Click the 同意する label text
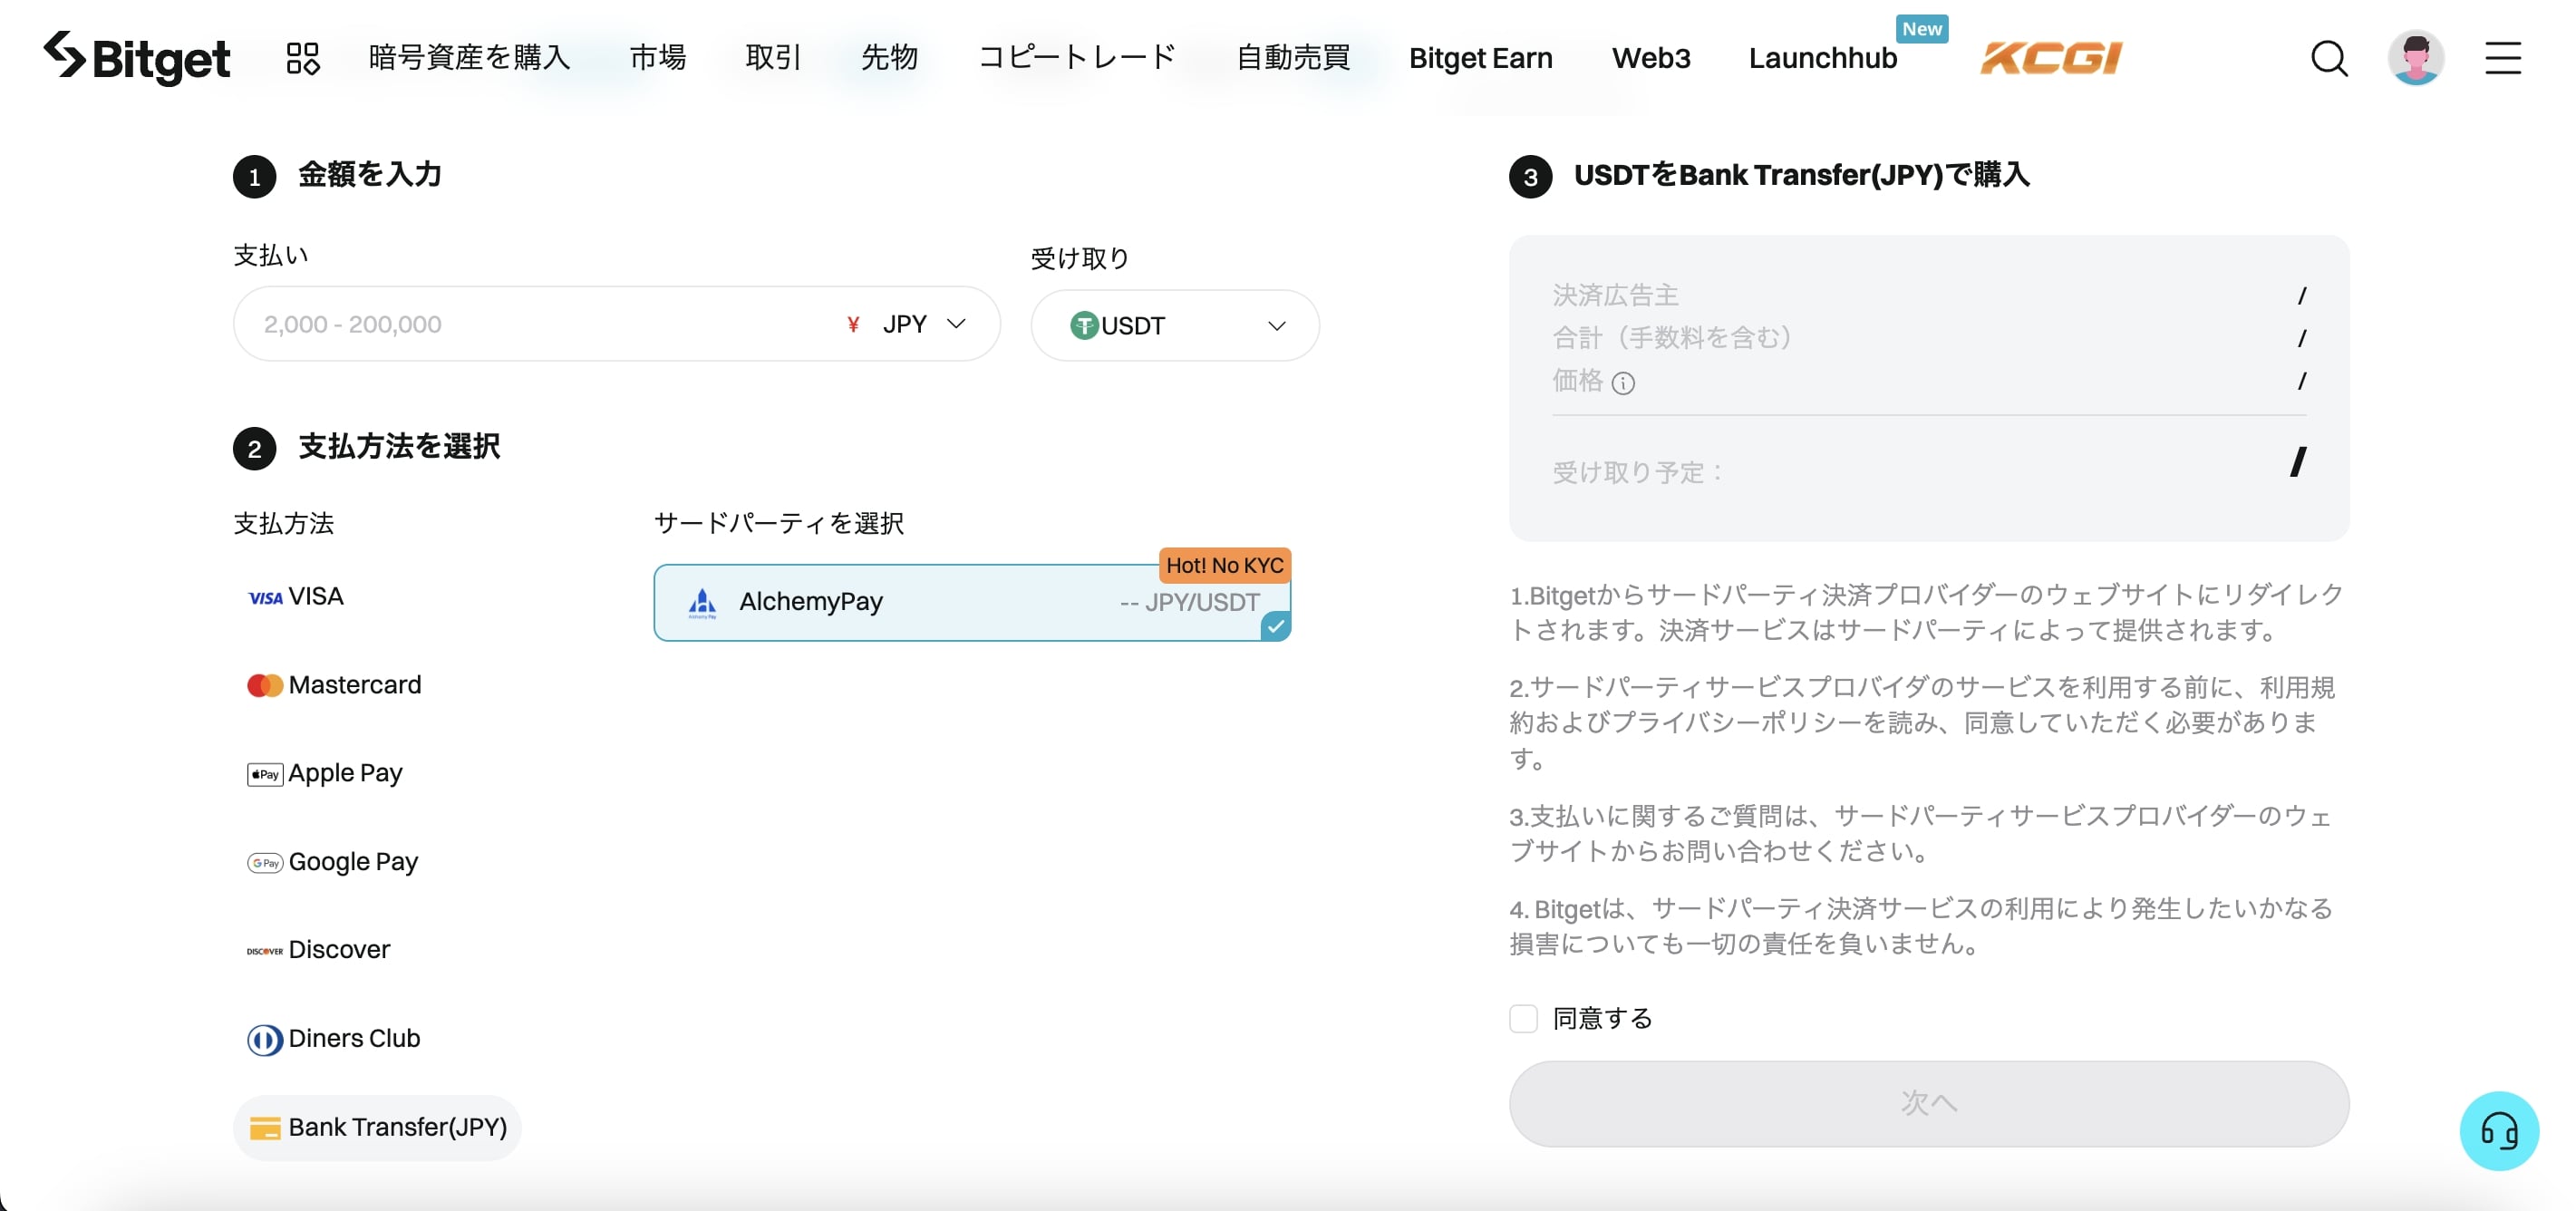This screenshot has height=1211, width=2576. pyautogui.click(x=1601, y=1018)
